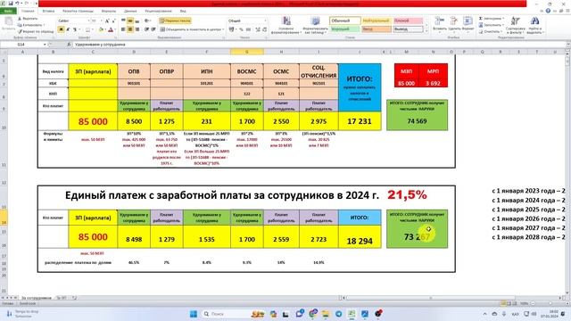Open Format as Table gallery
Image resolution: width=571 pixels, height=321 pixels.
315,25
